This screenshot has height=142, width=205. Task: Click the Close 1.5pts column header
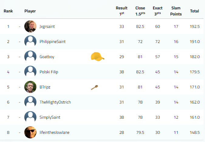click(140, 11)
